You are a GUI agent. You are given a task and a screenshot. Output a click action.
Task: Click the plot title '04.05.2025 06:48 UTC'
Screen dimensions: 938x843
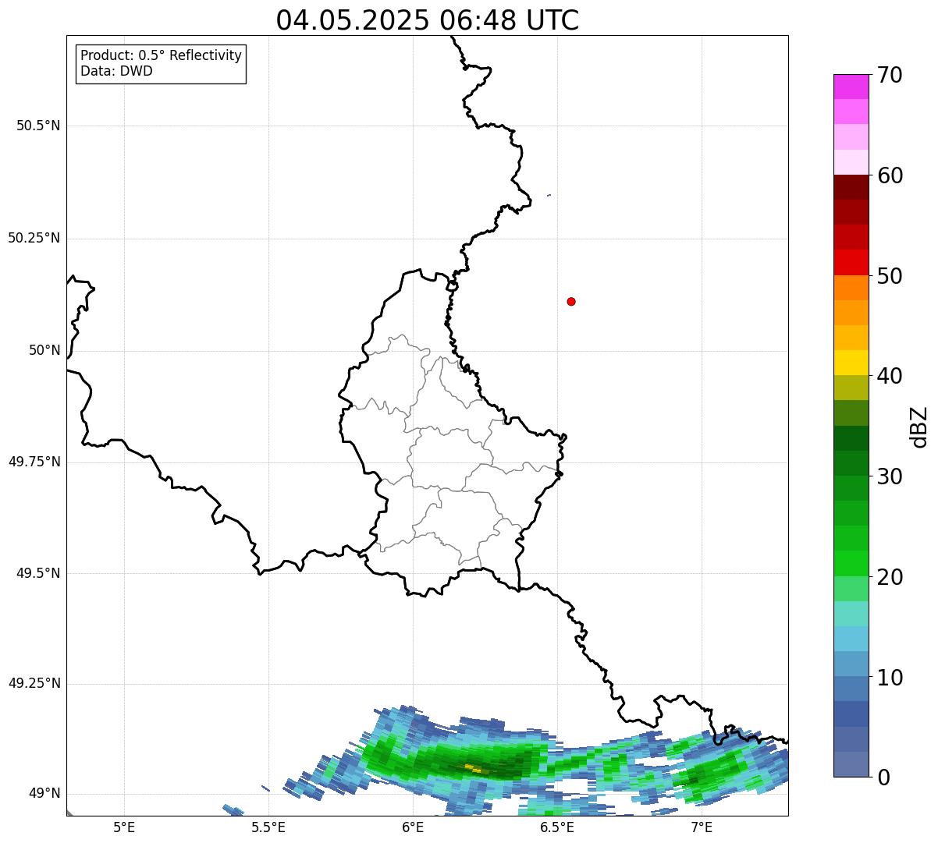coord(428,20)
